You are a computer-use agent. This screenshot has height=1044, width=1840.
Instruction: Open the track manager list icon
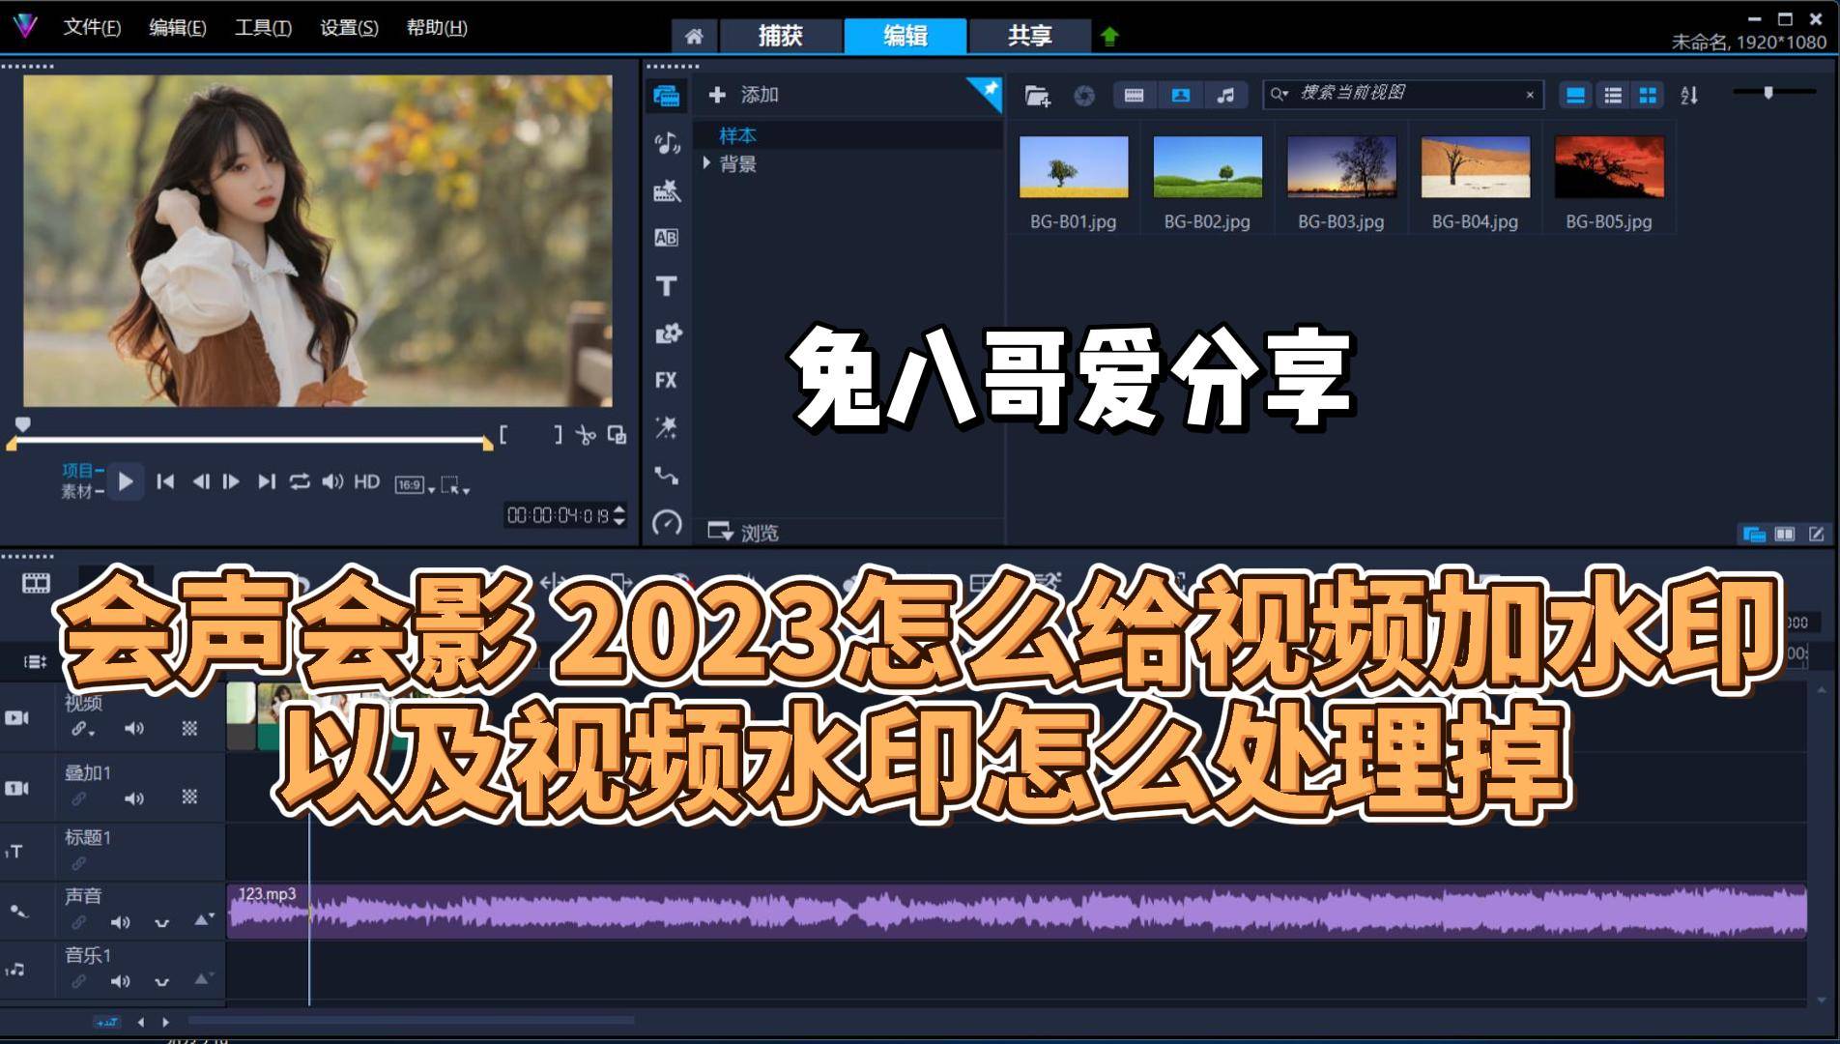[x=36, y=661]
